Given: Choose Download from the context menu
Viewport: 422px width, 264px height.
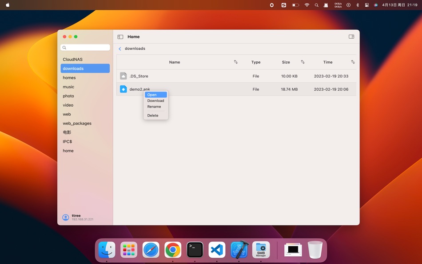Looking at the screenshot, I should pos(155,100).
